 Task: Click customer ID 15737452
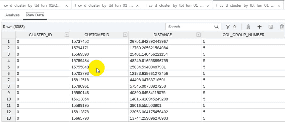coord(80,42)
